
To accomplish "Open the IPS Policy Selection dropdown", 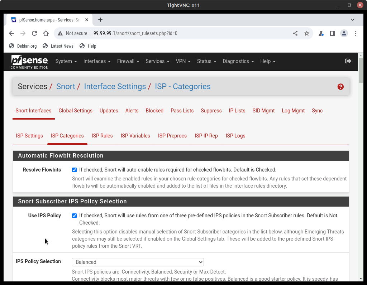I will coord(138,262).
